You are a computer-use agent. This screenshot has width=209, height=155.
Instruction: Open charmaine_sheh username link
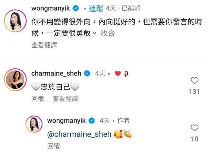coord(56,73)
